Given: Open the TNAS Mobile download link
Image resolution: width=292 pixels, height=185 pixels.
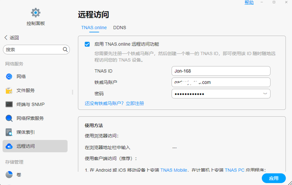Looking at the screenshot, I should coord(173,170).
